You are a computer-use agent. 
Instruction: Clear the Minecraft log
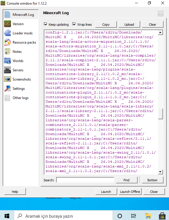point(153,25)
